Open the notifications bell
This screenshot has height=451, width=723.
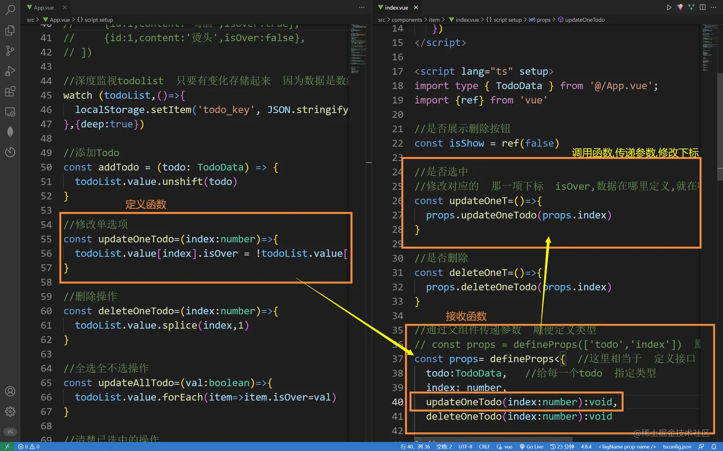(714, 447)
